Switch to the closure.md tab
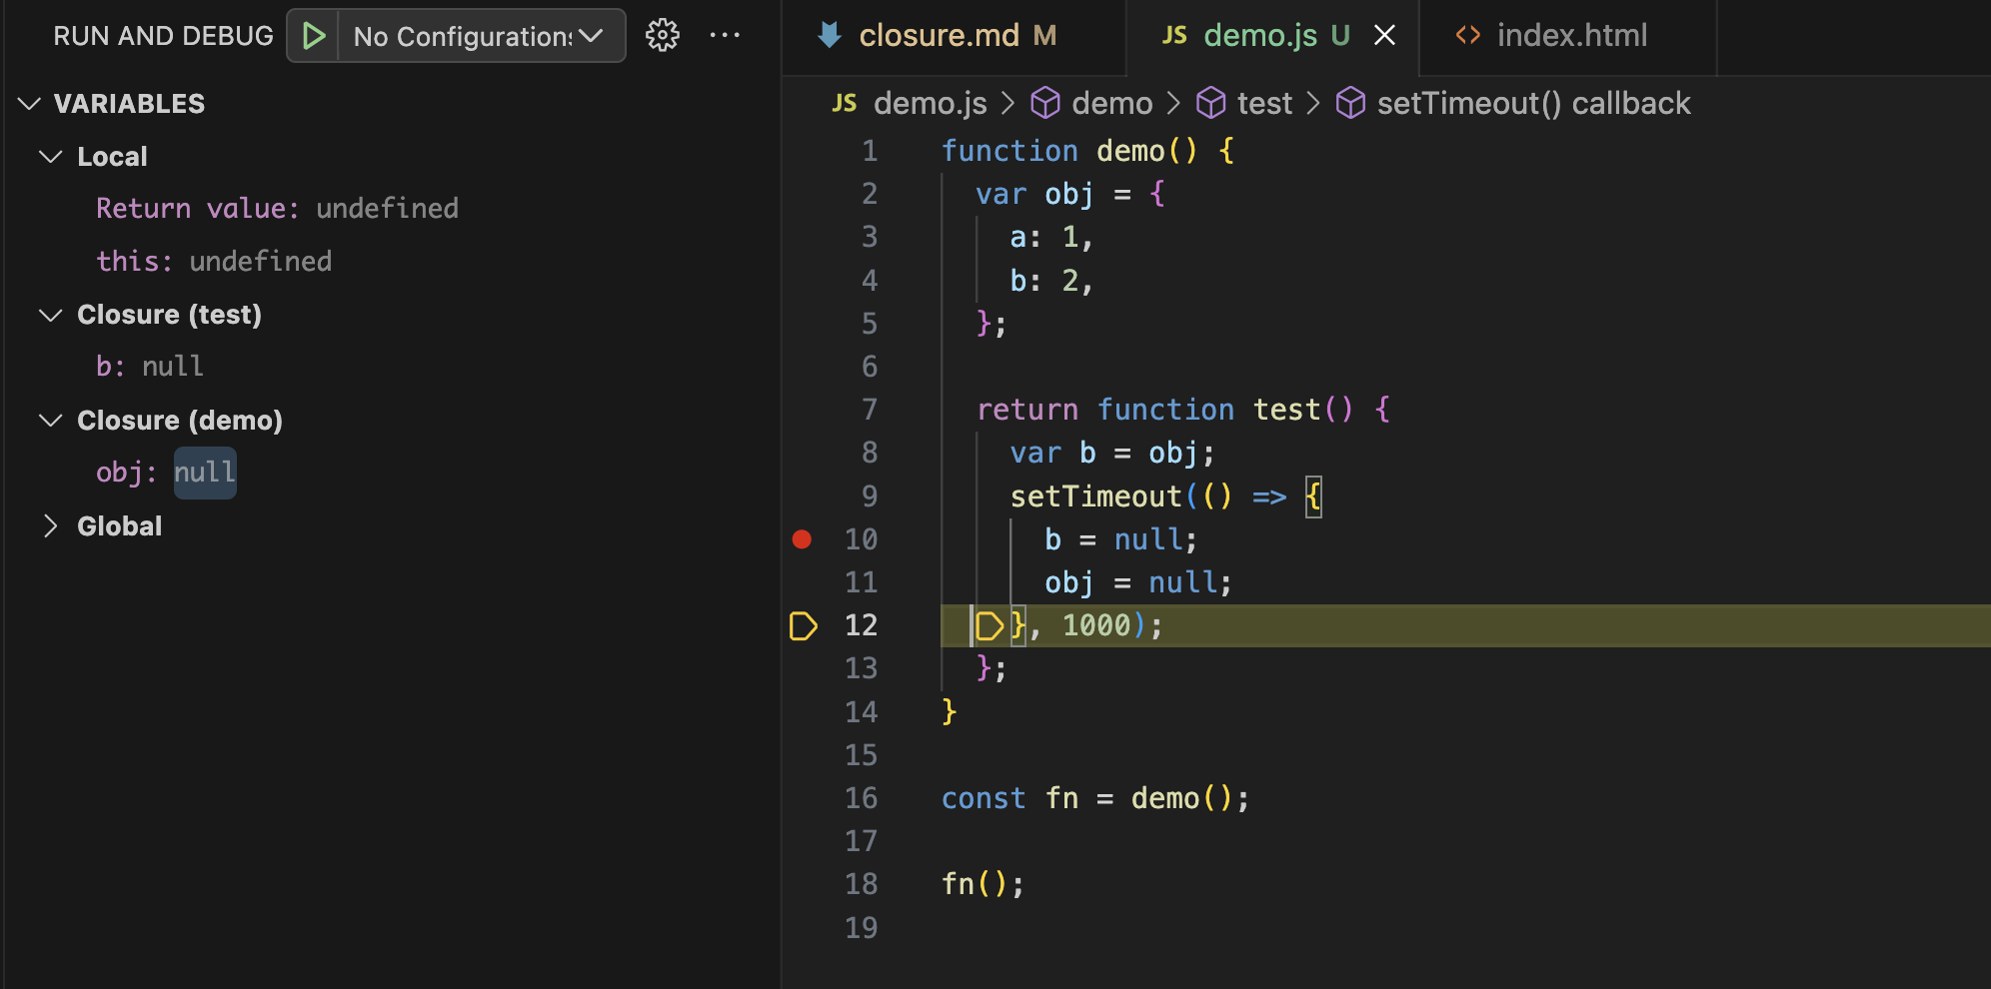 tap(955, 36)
